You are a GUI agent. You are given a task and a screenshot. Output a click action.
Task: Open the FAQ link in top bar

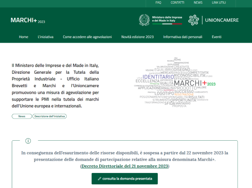[x=158, y=3]
